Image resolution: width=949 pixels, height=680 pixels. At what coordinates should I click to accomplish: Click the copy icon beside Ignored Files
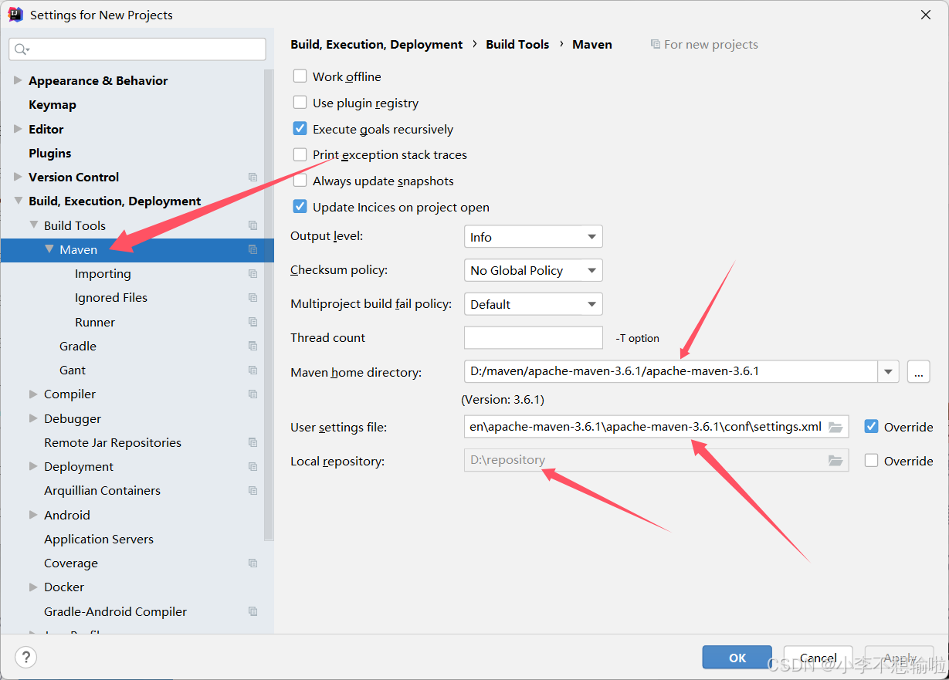click(253, 297)
